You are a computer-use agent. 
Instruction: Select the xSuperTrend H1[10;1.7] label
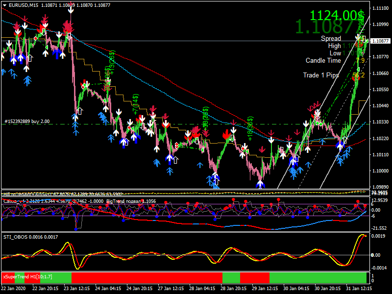point(27,277)
